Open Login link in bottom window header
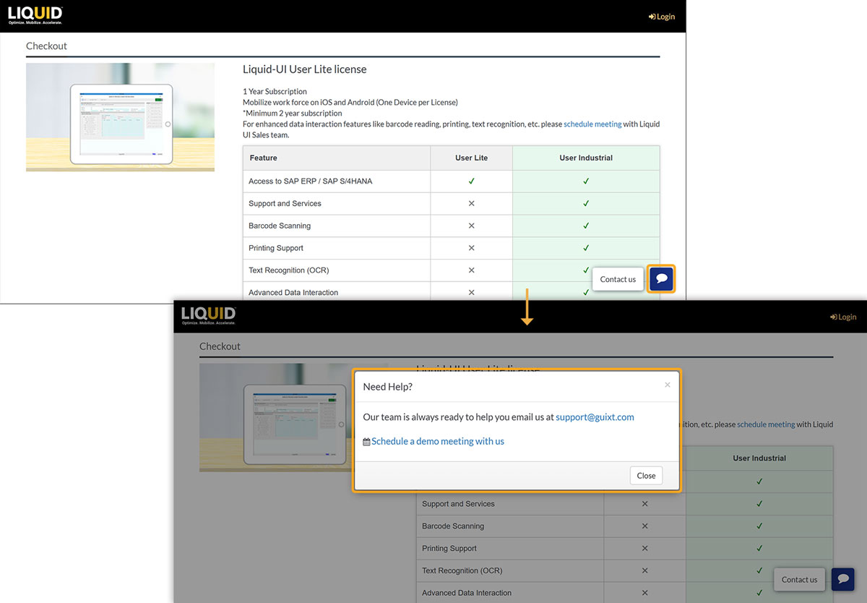 843,317
